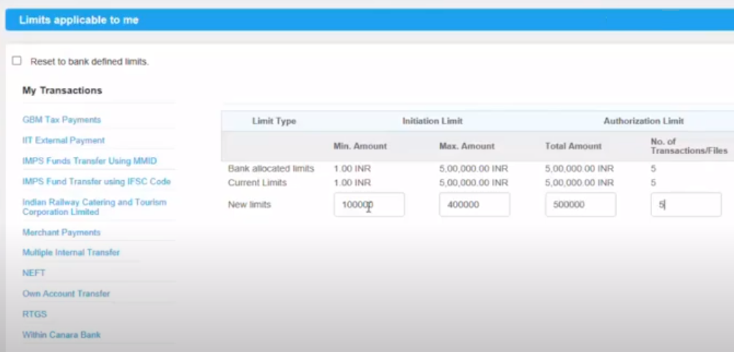Click Bank allocated total amount 5,00,000.00 INR

coord(579,168)
